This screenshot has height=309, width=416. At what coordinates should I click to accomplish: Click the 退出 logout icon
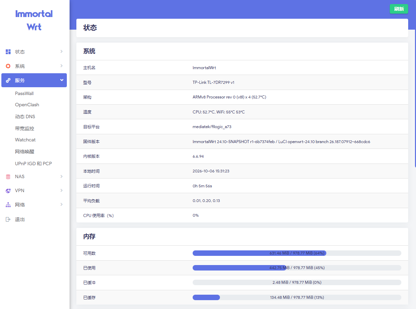click(8, 219)
